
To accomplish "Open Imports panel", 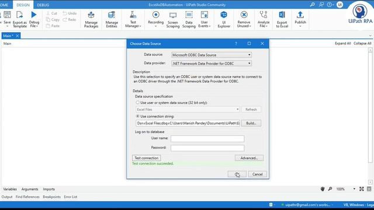I will pyautogui.click(x=49, y=189).
